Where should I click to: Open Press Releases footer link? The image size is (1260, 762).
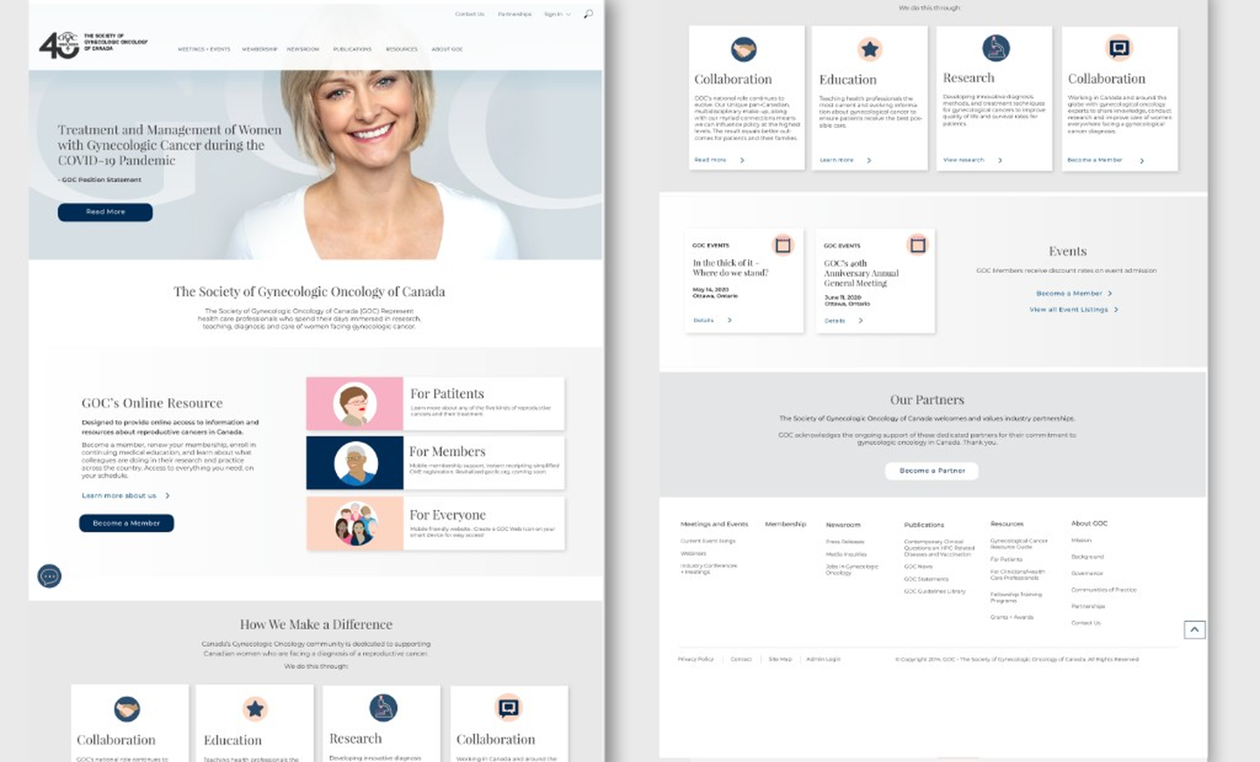click(x=845, y=542)
